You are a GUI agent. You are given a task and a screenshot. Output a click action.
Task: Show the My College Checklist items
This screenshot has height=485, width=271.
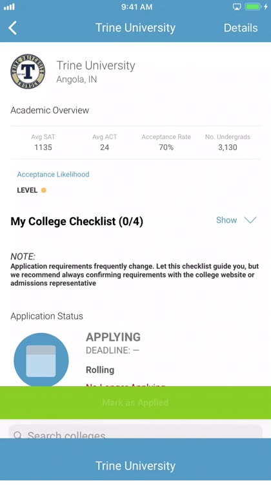(x=226, y=220)
